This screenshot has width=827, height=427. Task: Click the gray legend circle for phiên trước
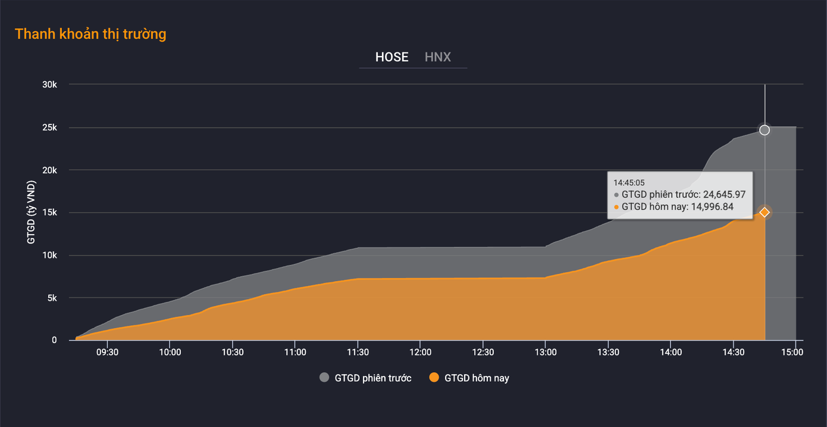coord(324,378)
